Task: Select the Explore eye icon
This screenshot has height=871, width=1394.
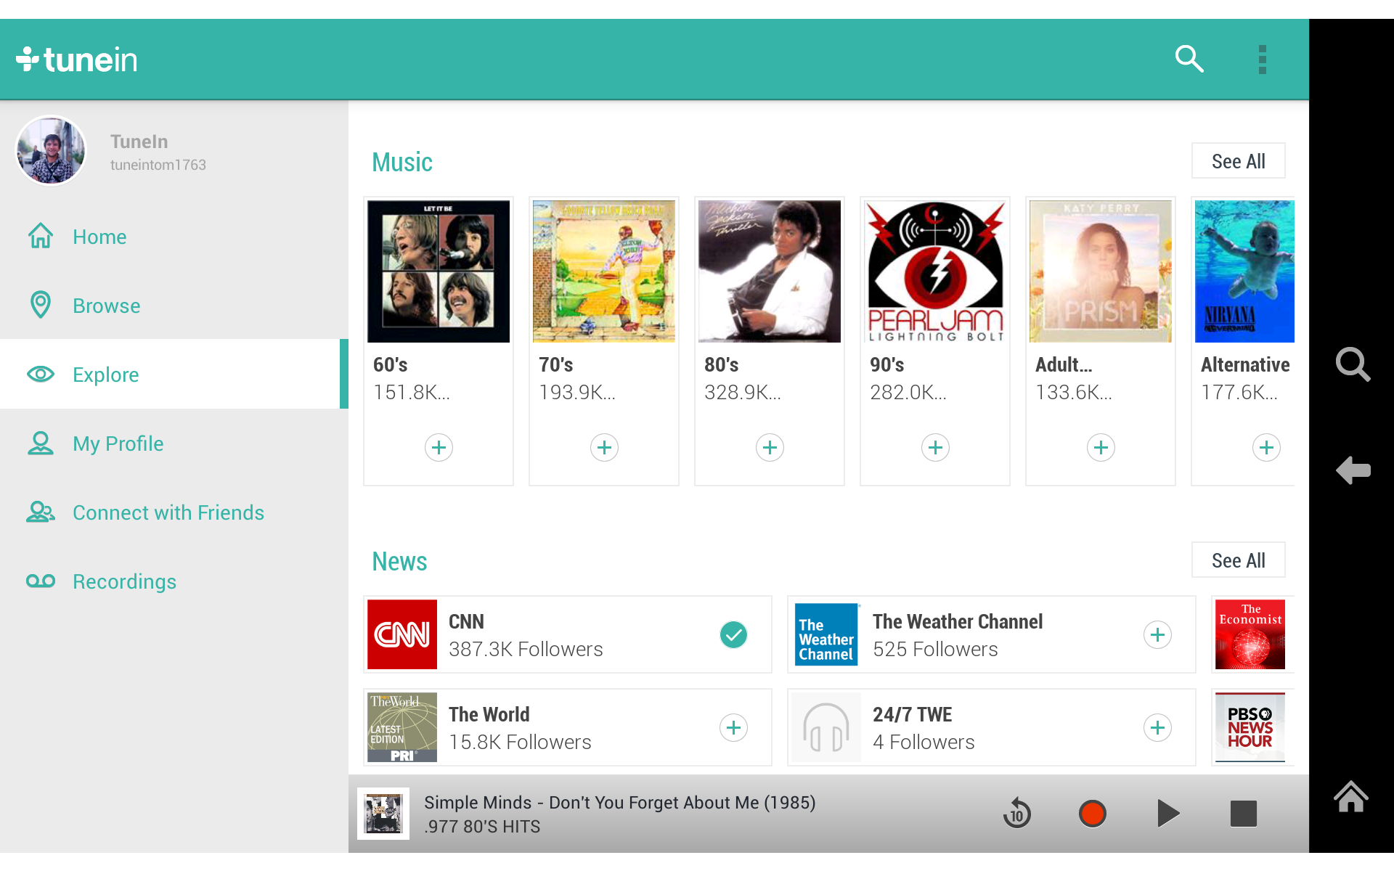Action: pyautogui.click(x=41, y=374)
